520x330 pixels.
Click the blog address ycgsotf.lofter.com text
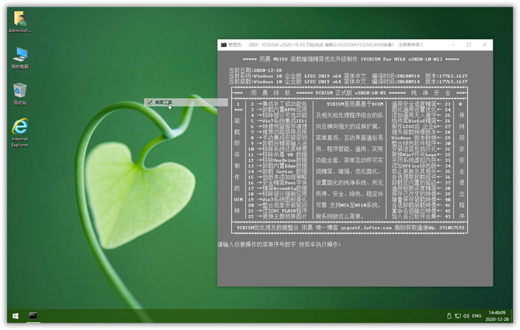pos(366,228)
